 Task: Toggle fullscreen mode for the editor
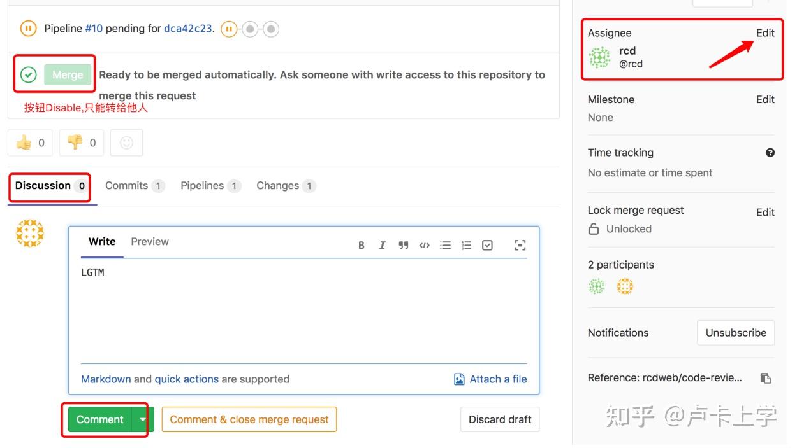click(520, 245)
